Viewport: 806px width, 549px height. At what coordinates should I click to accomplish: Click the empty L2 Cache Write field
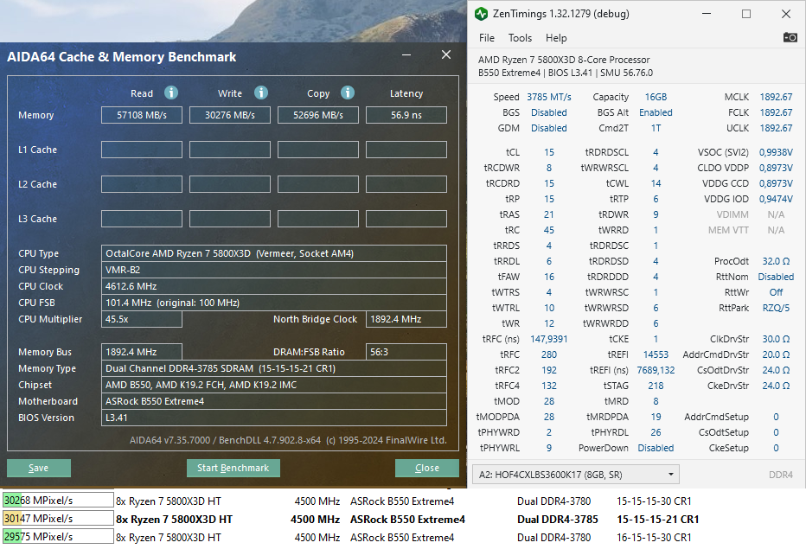coord(230,184)
